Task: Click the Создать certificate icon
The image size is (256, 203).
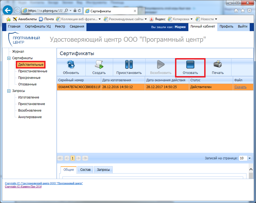Action: click(99, 65)
